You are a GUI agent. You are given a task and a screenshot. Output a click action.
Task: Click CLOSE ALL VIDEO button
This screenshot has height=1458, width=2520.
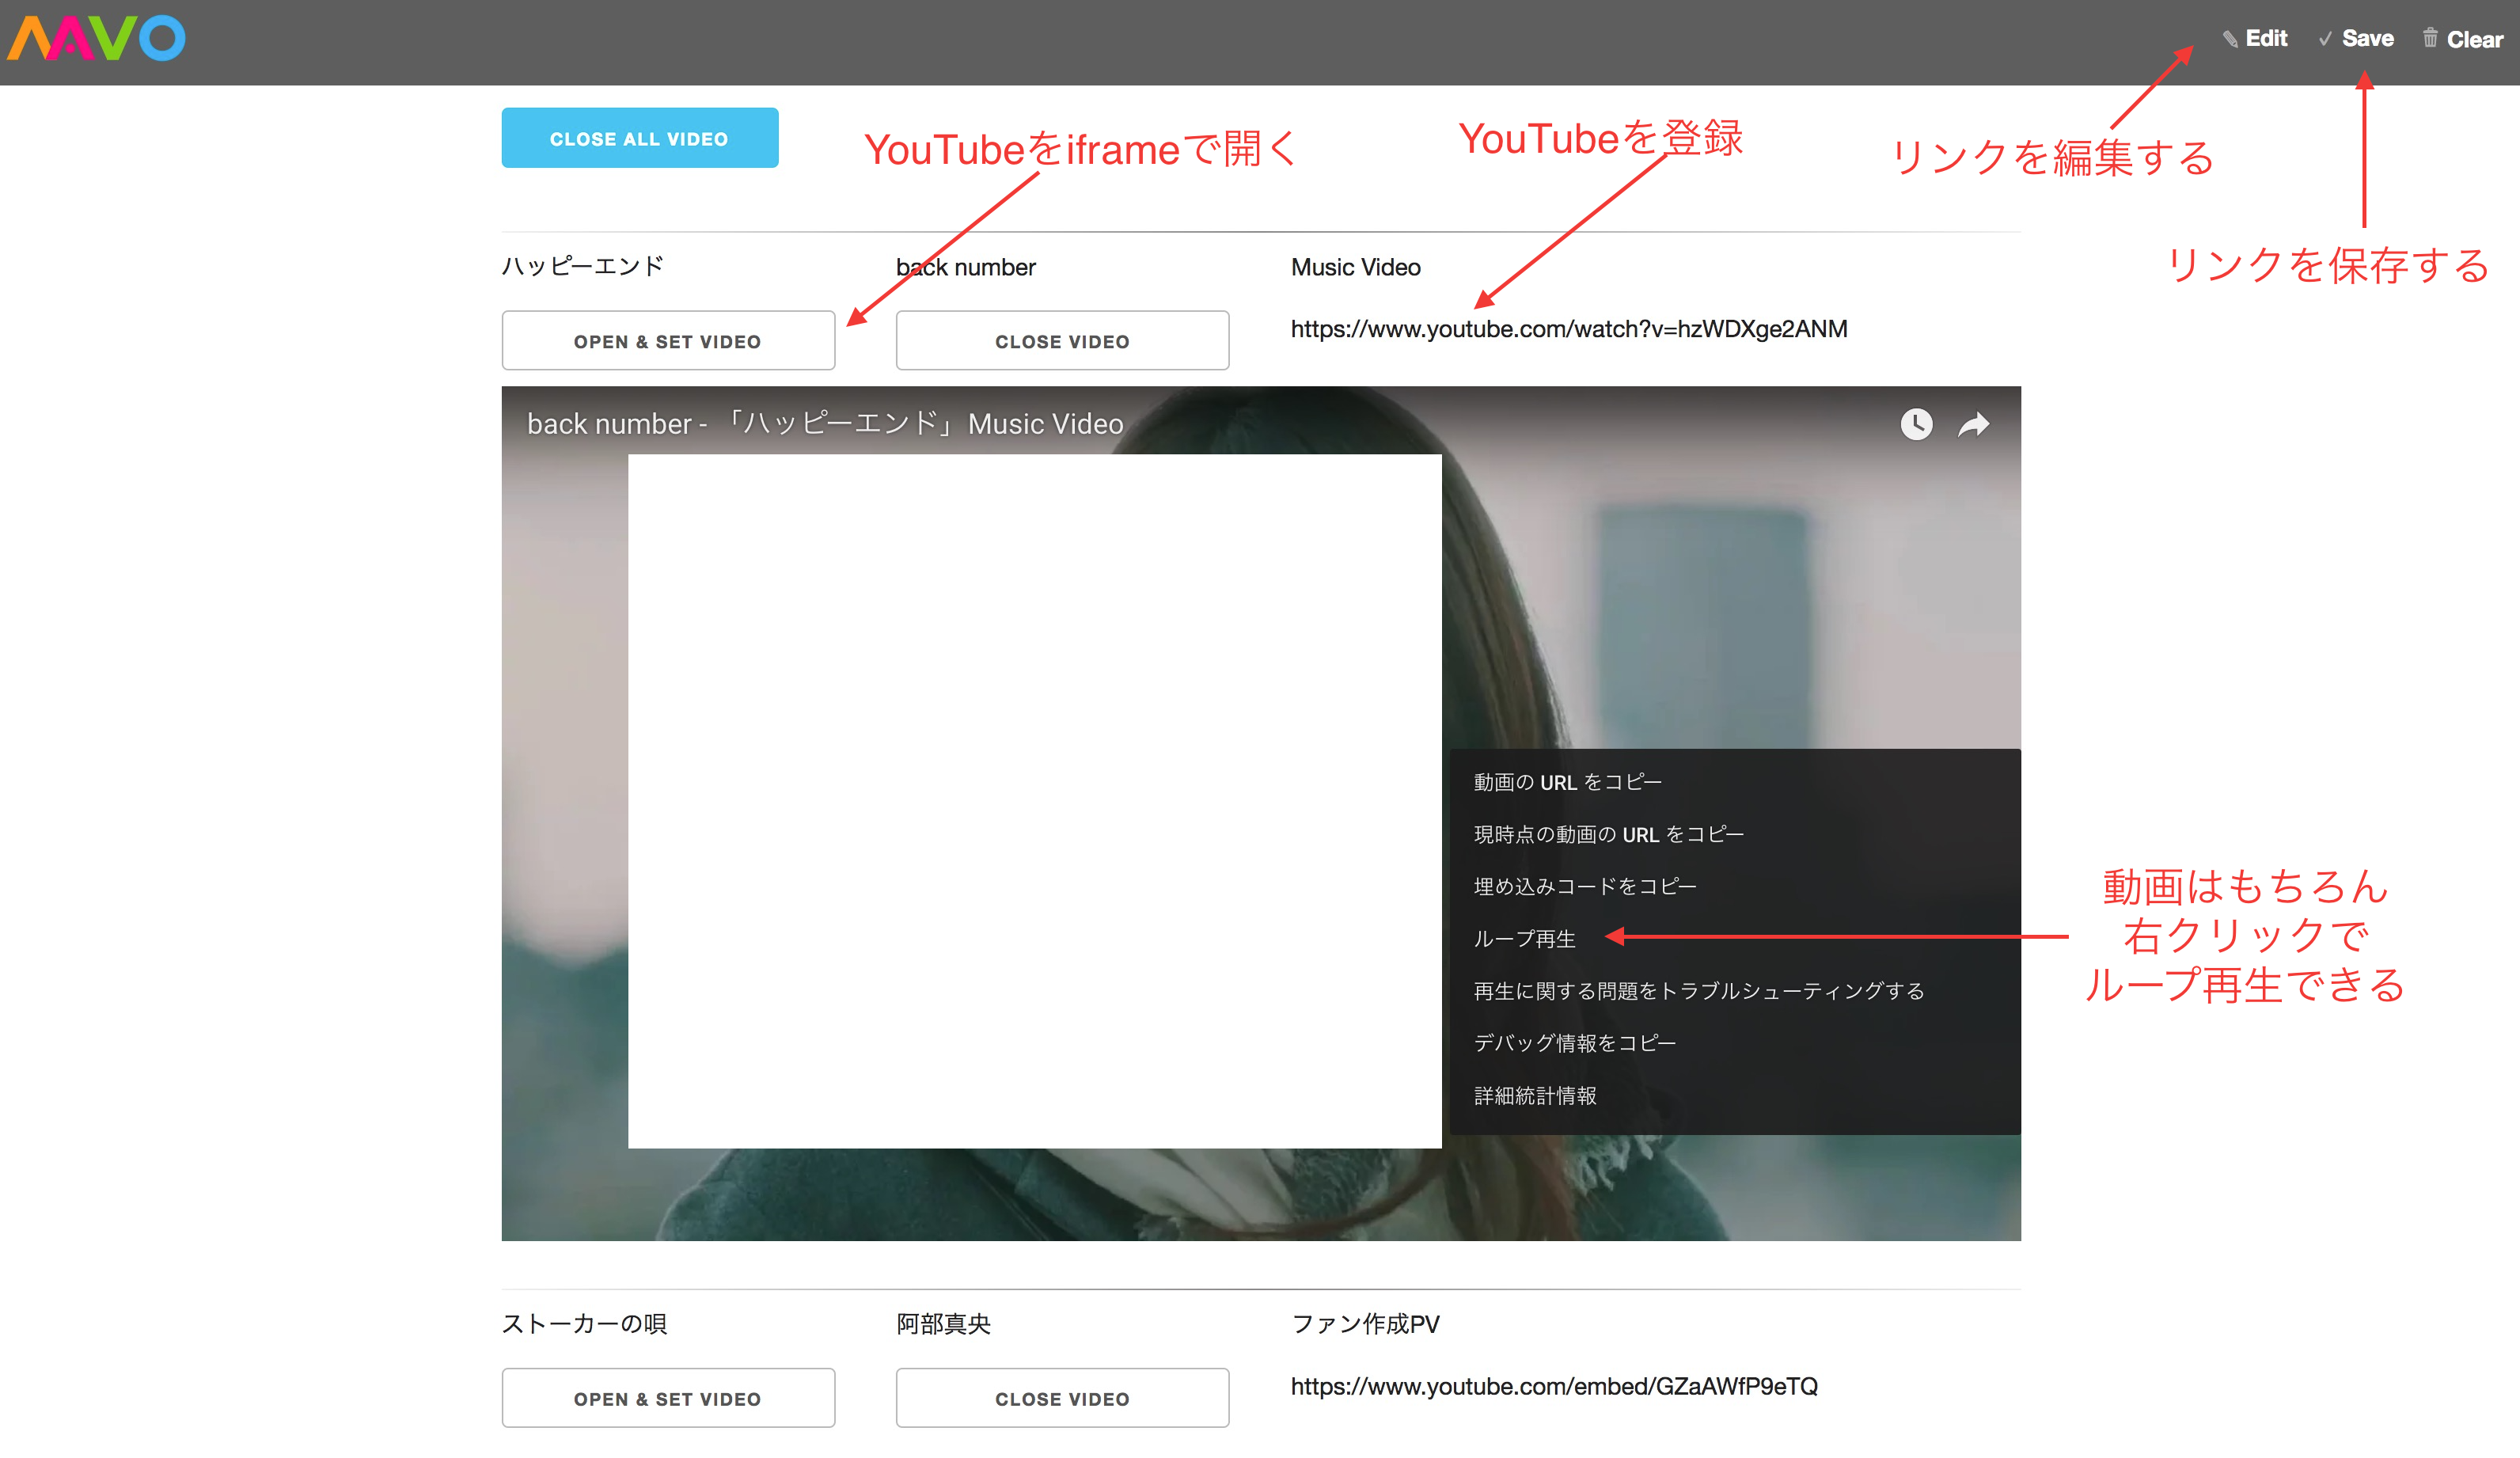tap(639, 137)
